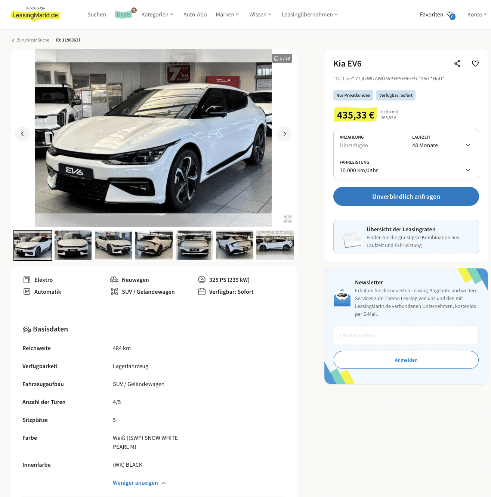
Task: Open the Deals menu item
Action: click(x=124, y=15)
